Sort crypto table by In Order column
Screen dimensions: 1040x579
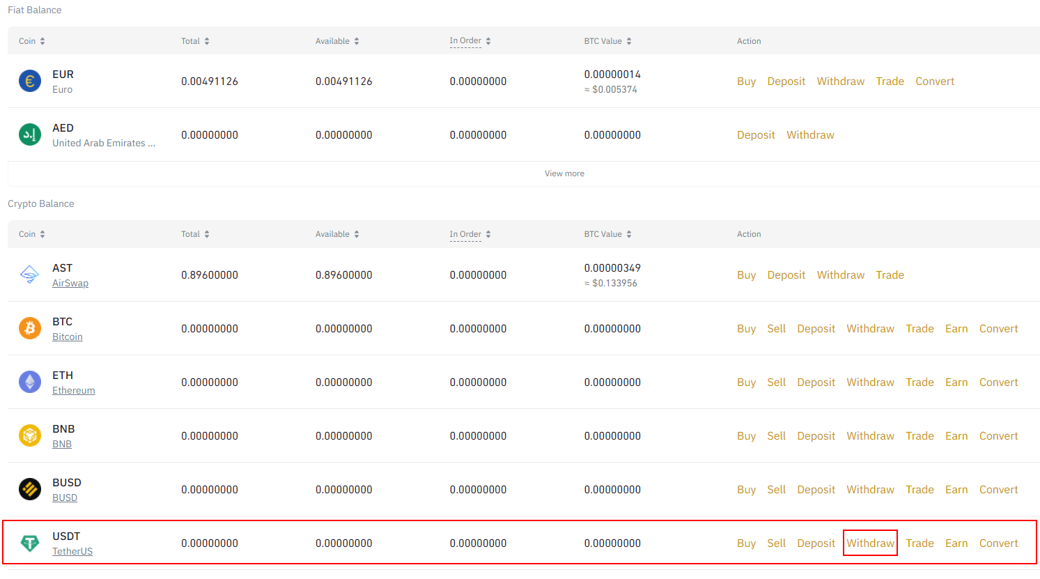coord(470,234)
